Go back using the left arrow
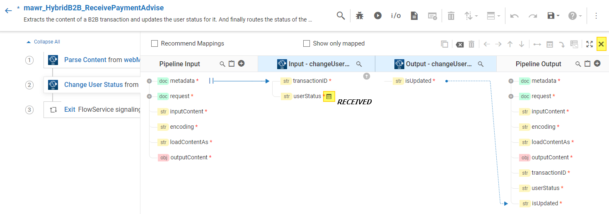The image size is (609, 214). pyautogui.click(x=8, y=10)
